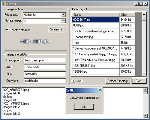Viewport: 150px width, 120px height.
Task: Click the file list vertical scrollbar thumb
Action: 144,19
